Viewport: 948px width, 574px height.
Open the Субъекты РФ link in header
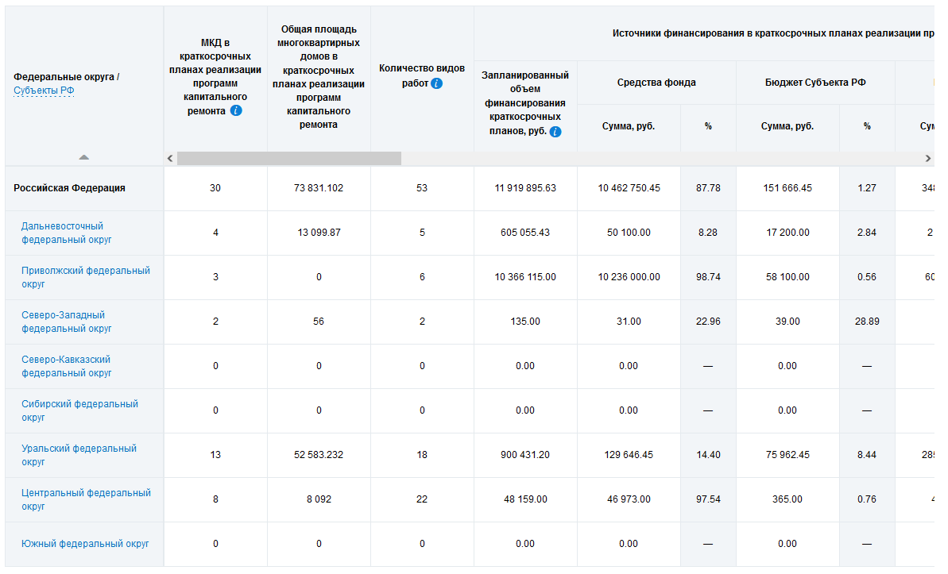[x=44, y=91]
